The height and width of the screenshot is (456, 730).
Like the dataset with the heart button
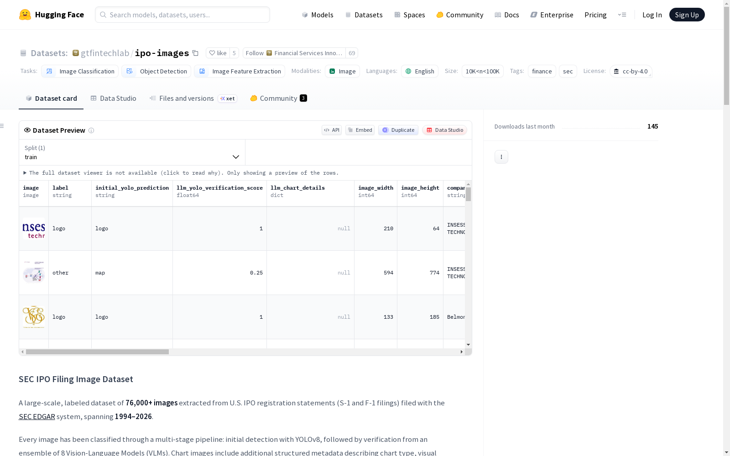[218, 53]
